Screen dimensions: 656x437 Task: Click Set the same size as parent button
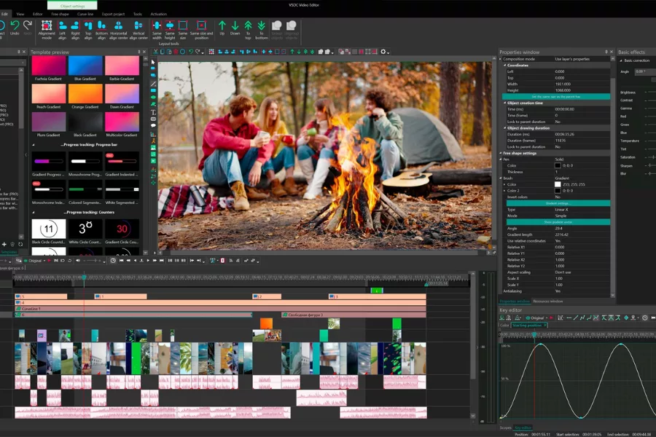click(x=556, y=97)
